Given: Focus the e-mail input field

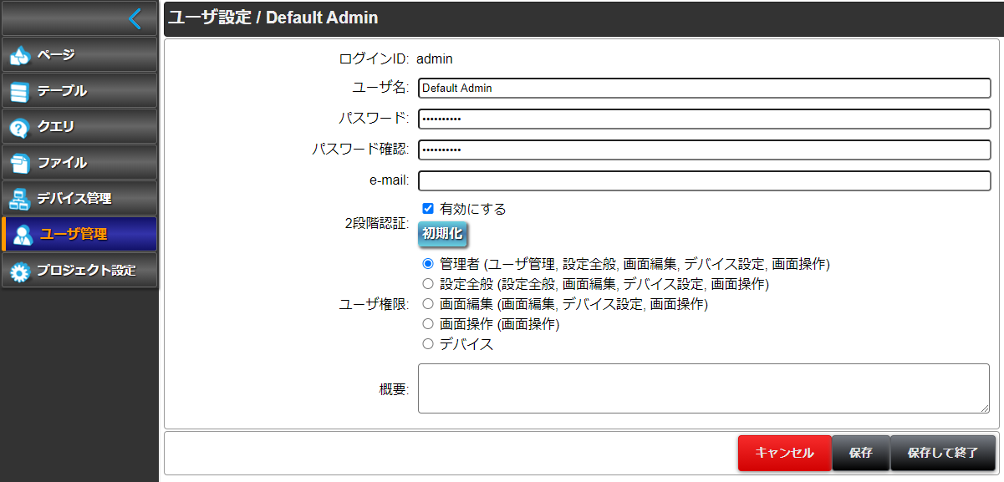Looking at the screenshot, I should coord(704,180).
